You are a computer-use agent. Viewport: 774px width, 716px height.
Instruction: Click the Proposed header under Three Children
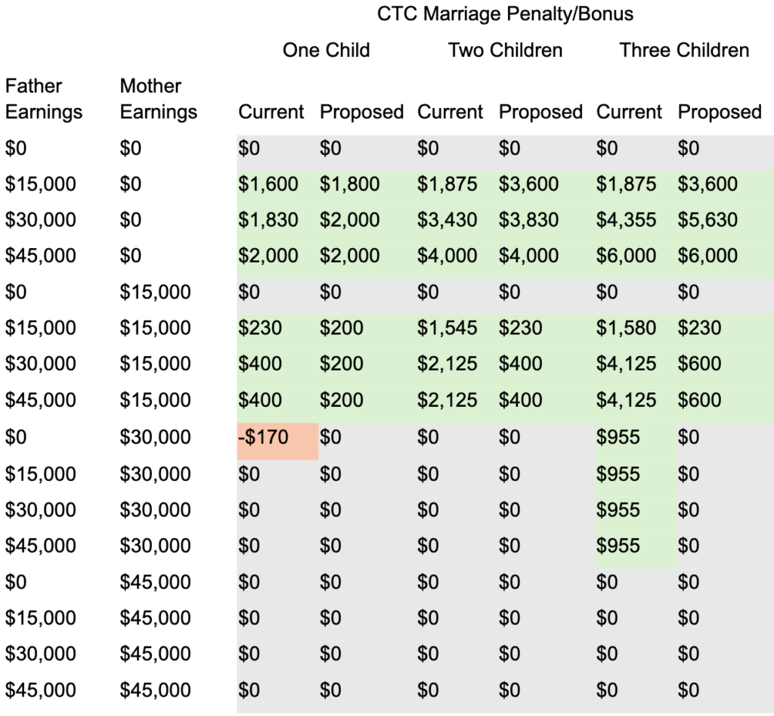[x=719, y=112]
